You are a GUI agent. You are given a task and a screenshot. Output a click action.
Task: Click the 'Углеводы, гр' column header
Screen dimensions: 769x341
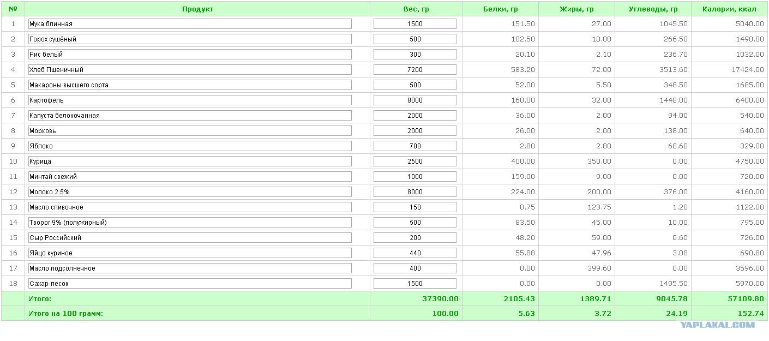pos(653,9)
